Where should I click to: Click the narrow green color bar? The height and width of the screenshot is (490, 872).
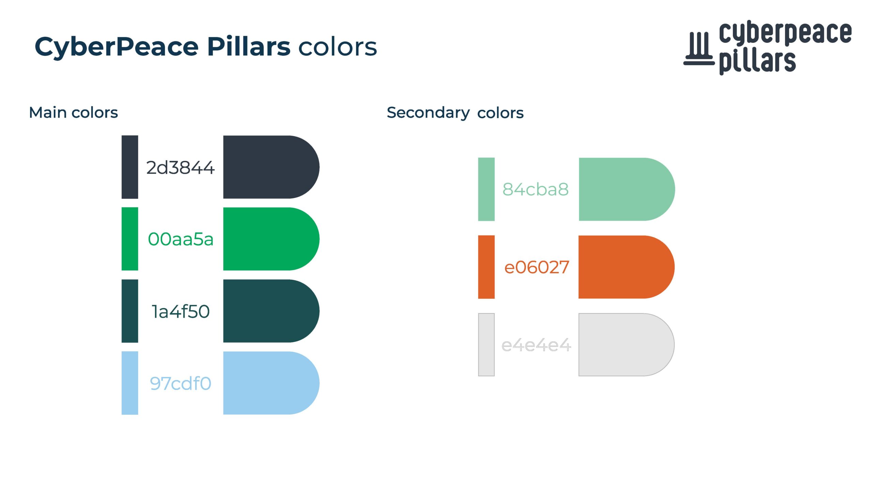(130, 239)
